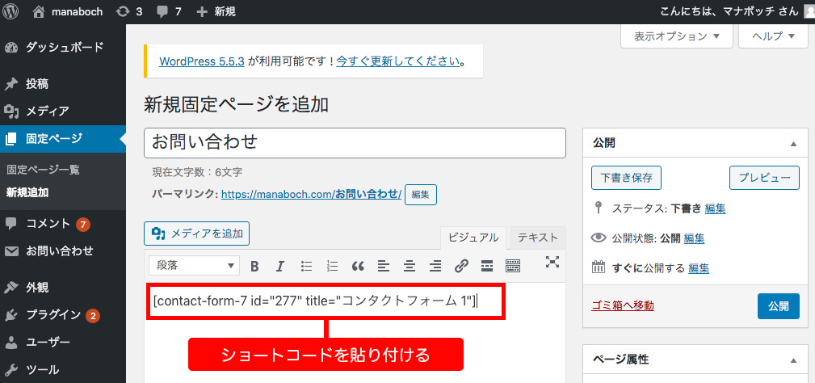Open the permalink URL manaboch.com/お問い合わせ/

(x=311, y=195)
